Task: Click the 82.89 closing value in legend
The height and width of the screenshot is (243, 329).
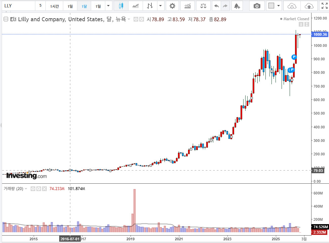Action: coord(220,20)
